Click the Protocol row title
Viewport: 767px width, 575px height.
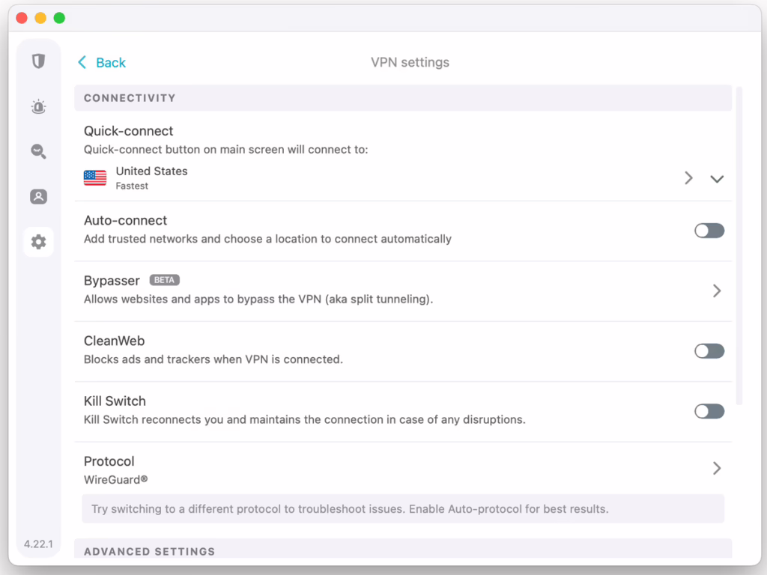click(x=109, y=461)
